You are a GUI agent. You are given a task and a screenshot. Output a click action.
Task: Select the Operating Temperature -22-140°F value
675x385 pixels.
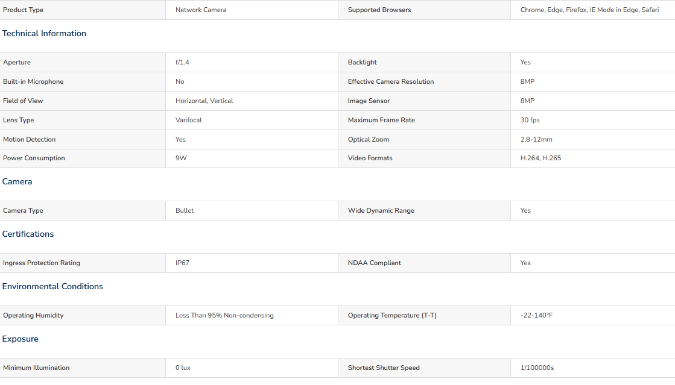536,315
